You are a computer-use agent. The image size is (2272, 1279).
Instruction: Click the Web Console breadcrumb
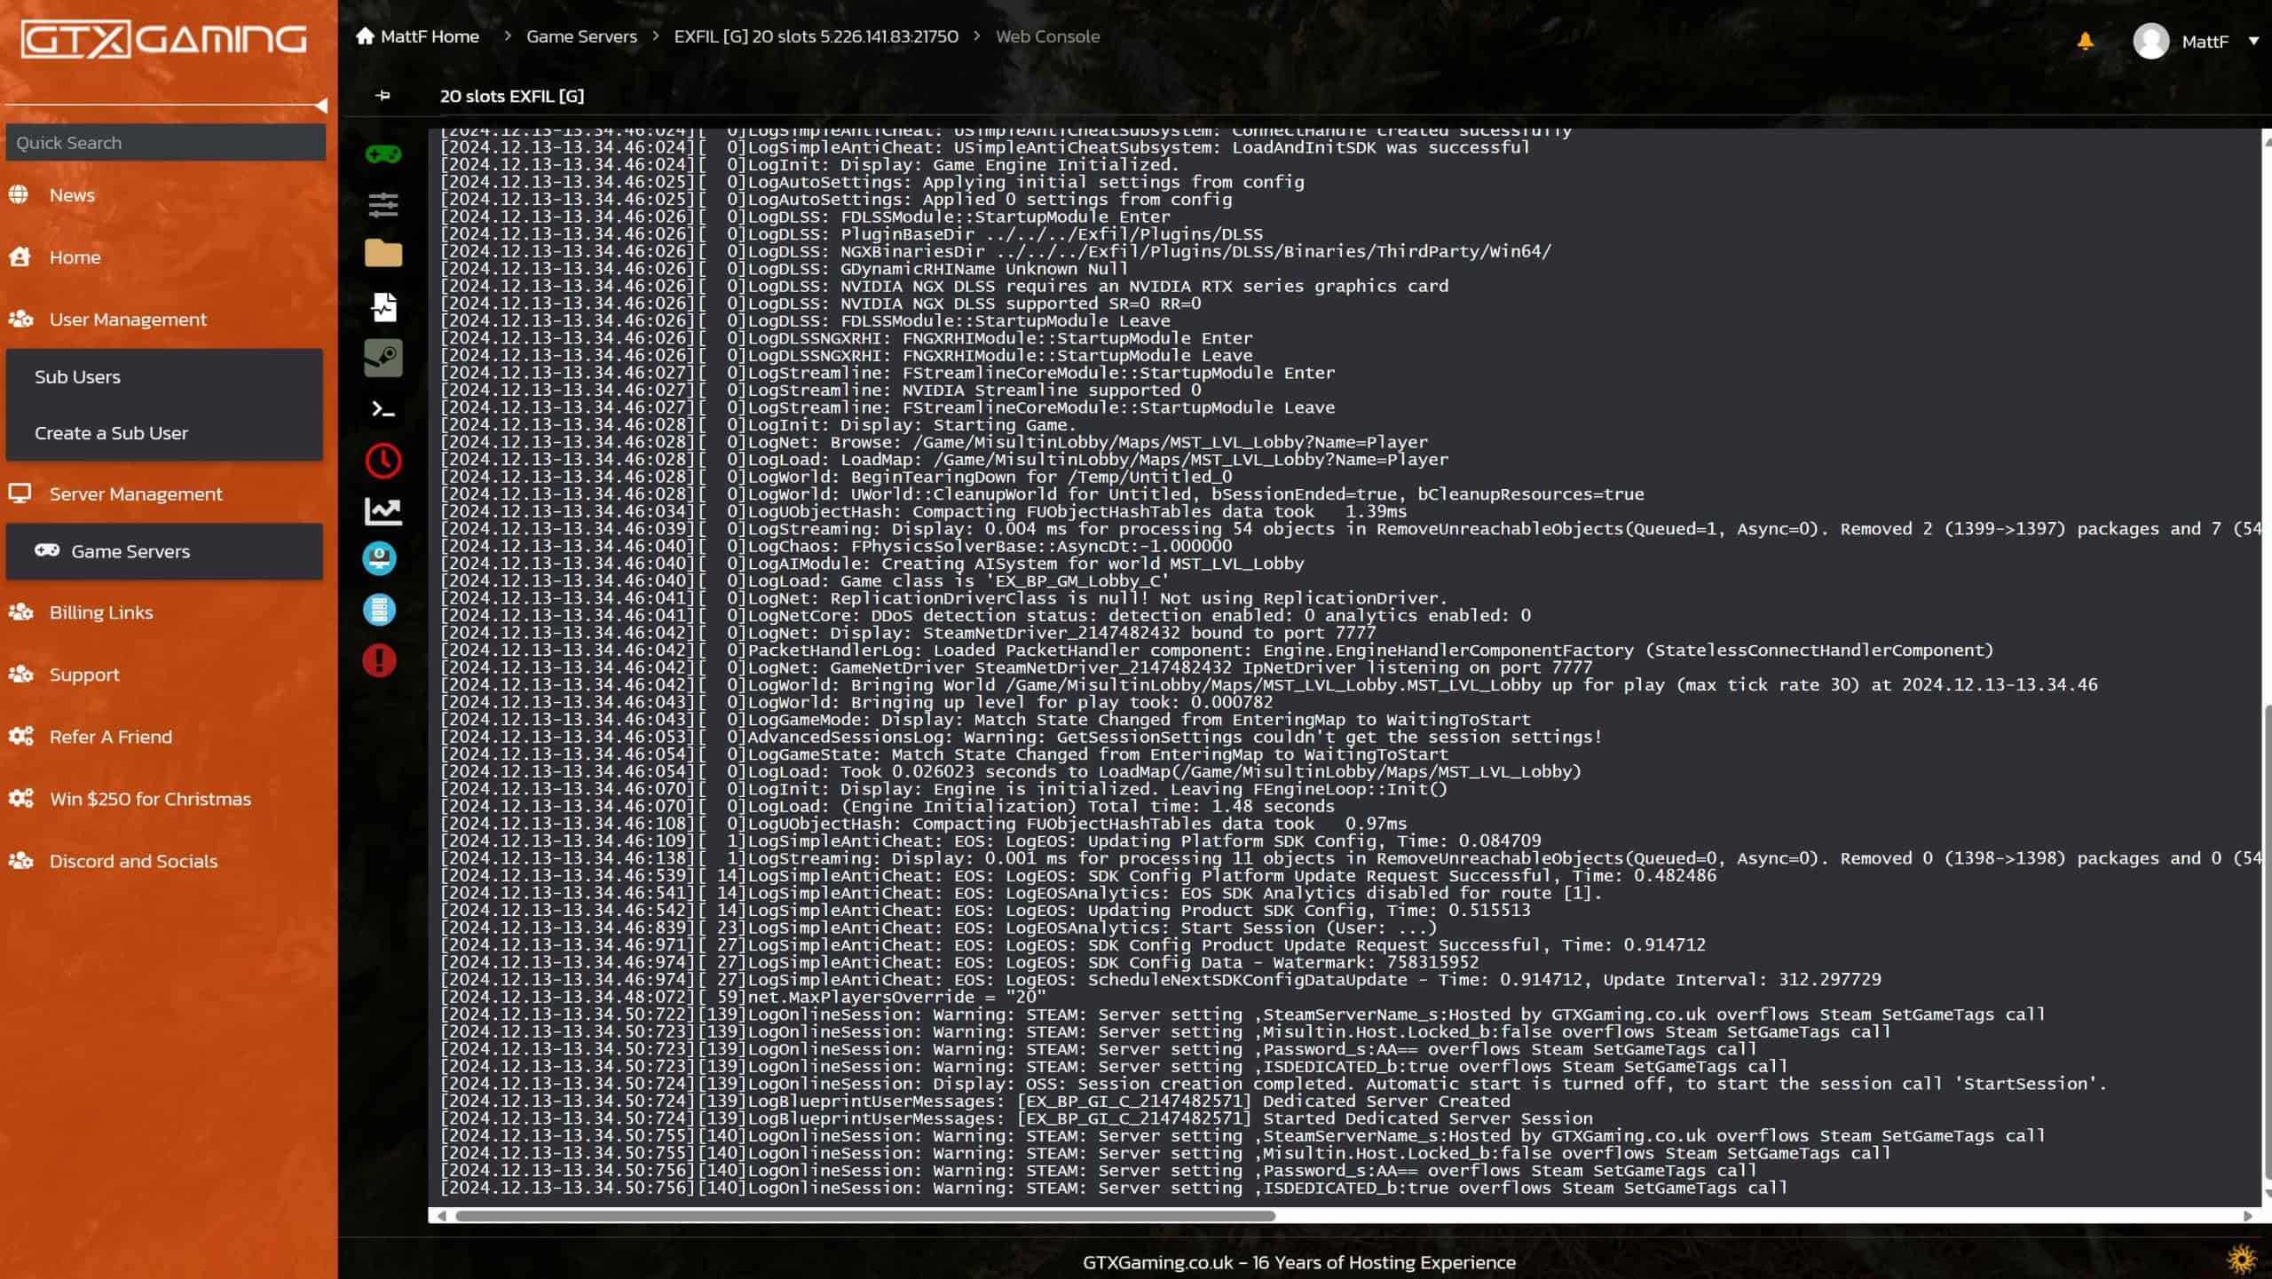(x=1047, y=36)
